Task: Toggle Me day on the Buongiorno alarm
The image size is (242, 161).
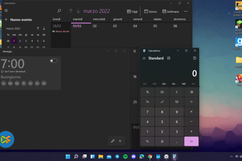Action: 17,84
